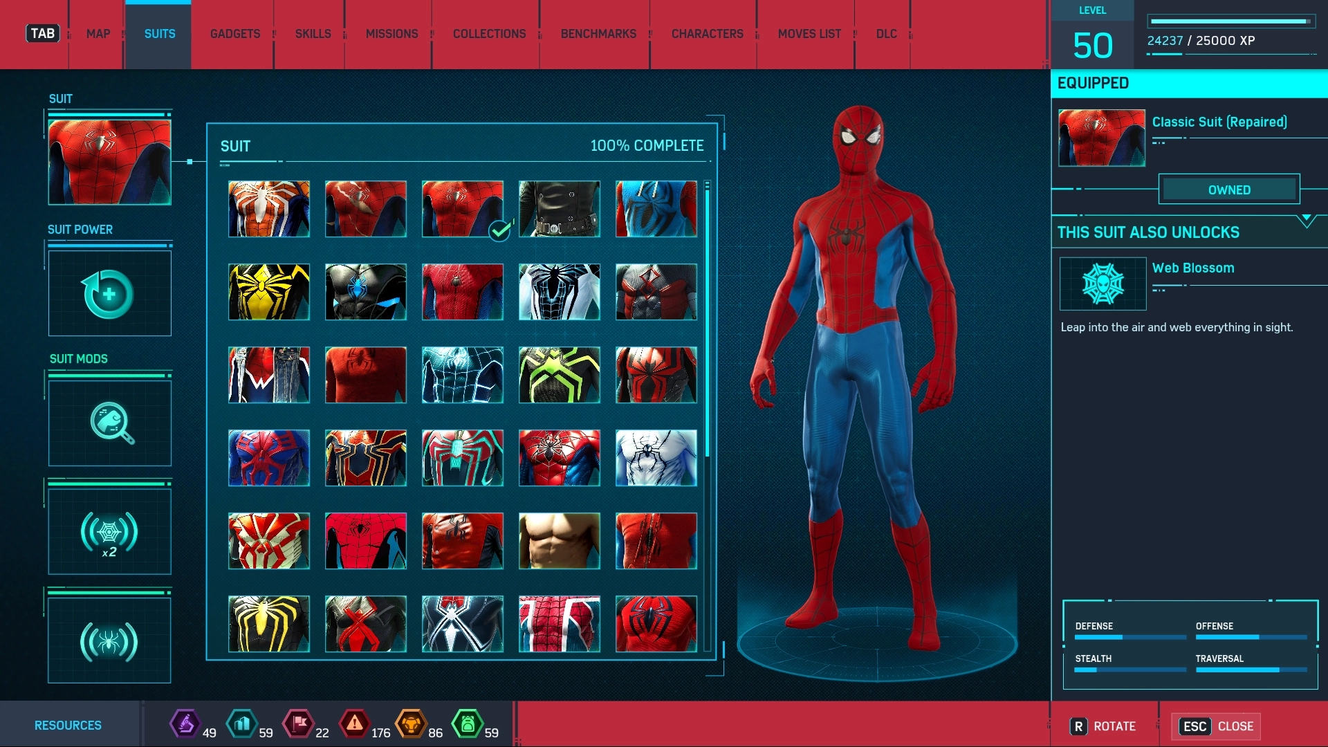Open the Moves List tab
Image resolution: width=1328 pixels, height=747 pixels.
pos(809,34)
